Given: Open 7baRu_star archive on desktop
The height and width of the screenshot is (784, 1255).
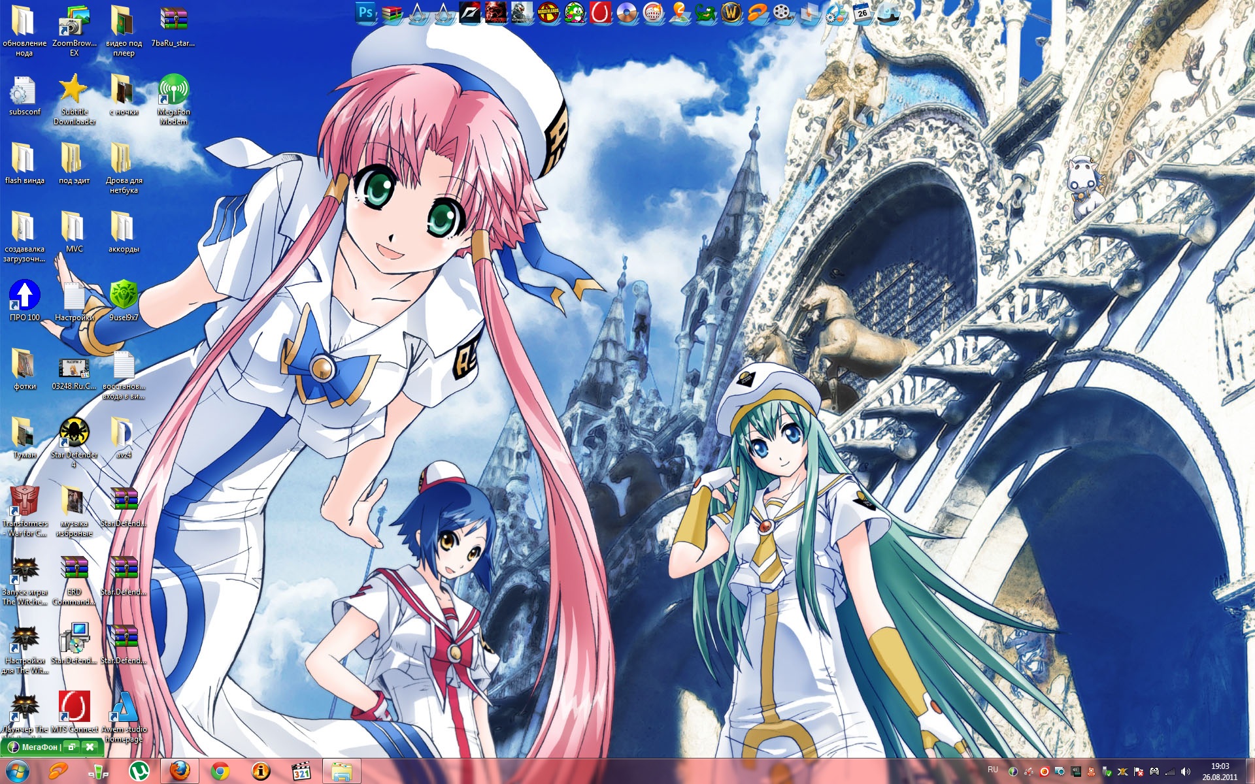Looking at the screenshot, I should [173, 26].
